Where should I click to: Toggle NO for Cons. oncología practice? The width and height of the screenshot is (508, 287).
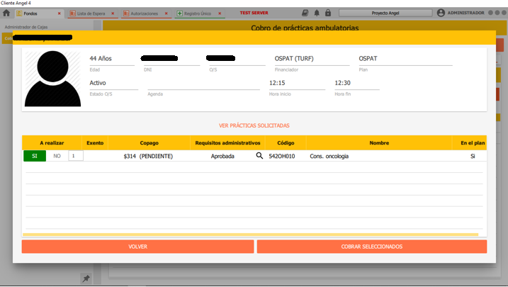pyautogui.click(x=57, y=156)
